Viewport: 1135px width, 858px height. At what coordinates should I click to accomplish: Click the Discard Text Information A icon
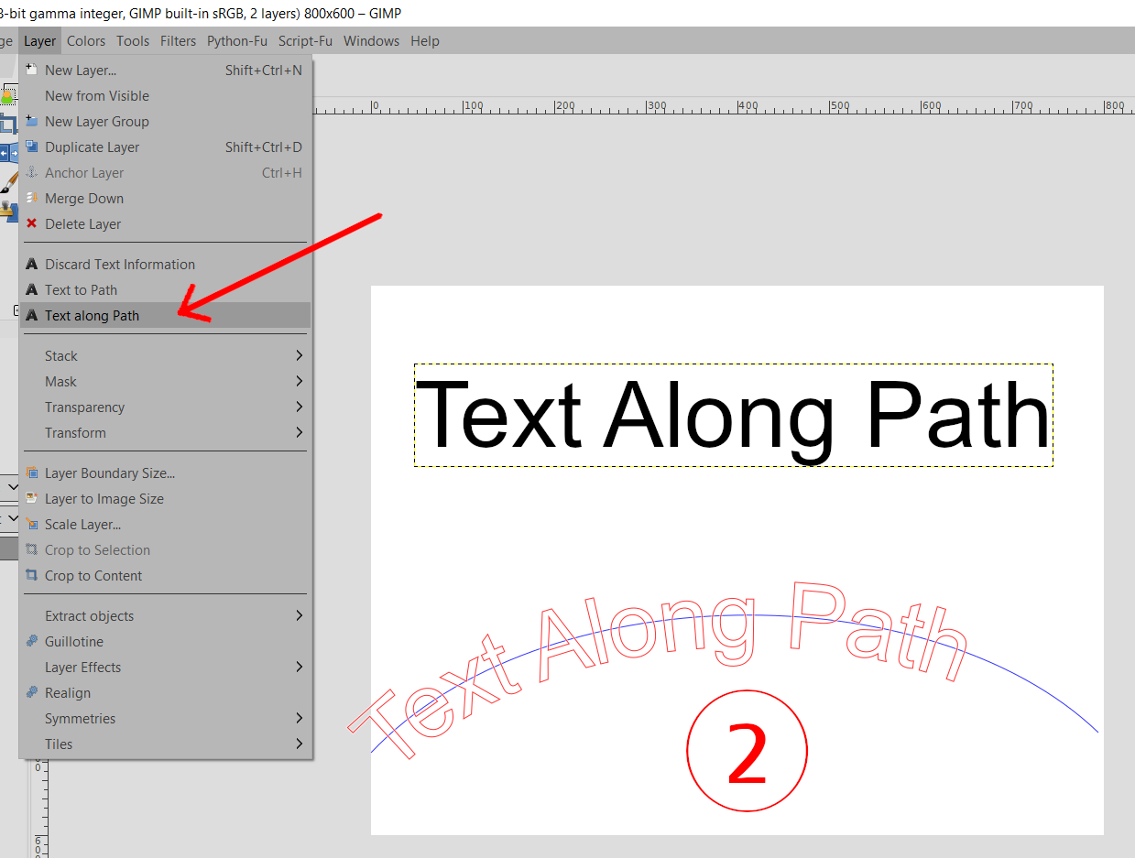pos(32,265)
